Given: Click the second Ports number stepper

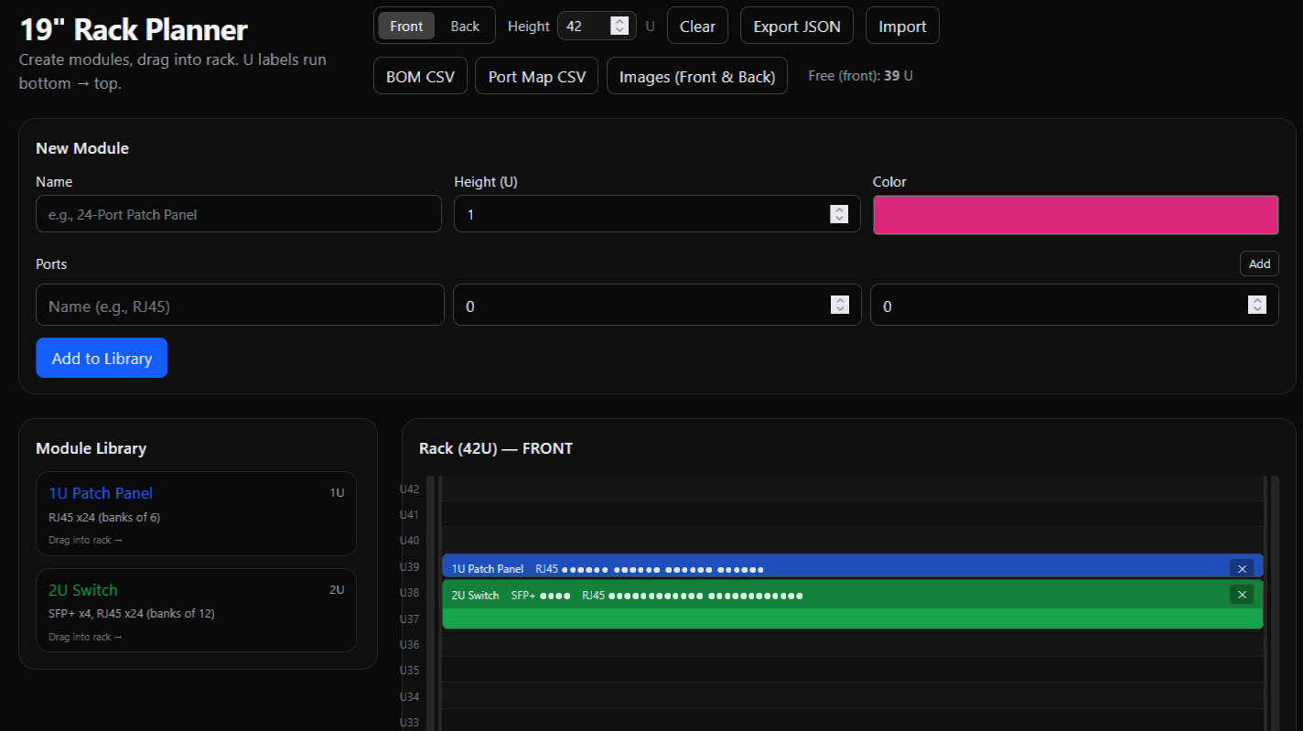Looking at the screenshot, I should coord(1257,306).
